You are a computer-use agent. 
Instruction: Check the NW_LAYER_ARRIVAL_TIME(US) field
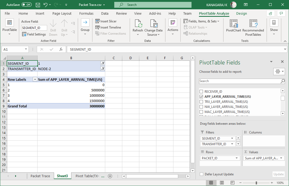pyautogui.click(x=201, y=107)
